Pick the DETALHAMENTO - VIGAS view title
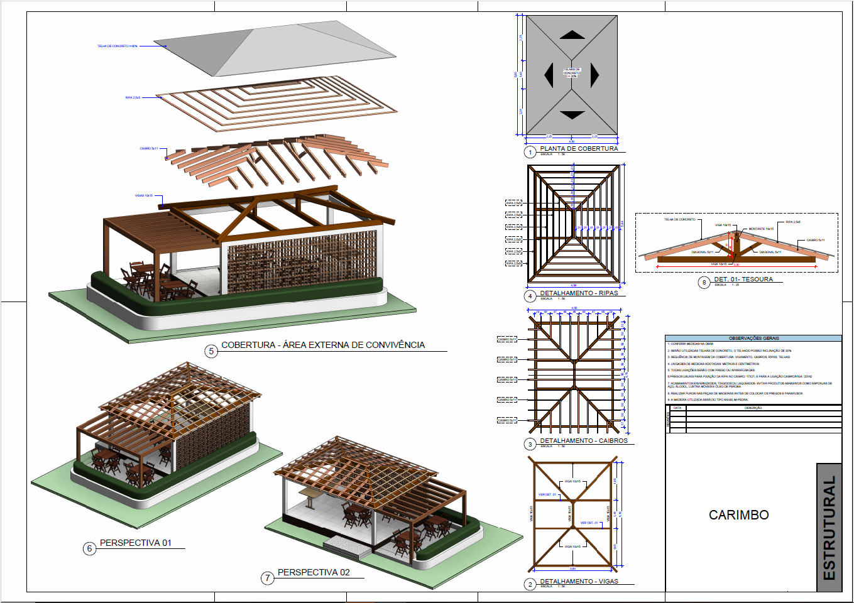854x603 pixels. point(579,582)
